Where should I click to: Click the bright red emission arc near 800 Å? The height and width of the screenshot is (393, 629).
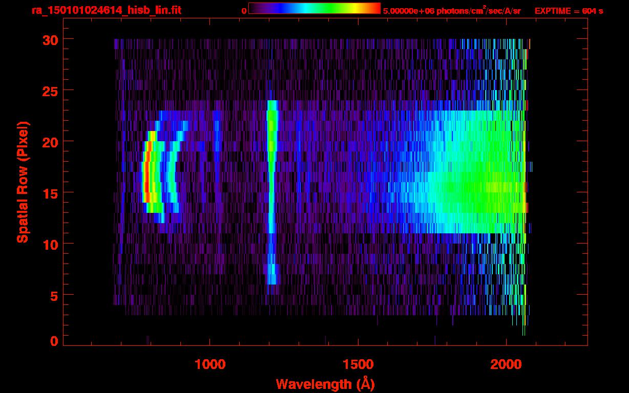click(146, 174)
